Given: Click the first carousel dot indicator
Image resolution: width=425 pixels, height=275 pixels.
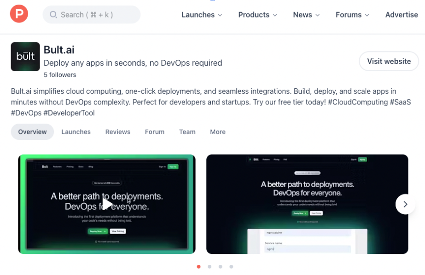Looking at the screenshot, I should (x=198, y=266).
